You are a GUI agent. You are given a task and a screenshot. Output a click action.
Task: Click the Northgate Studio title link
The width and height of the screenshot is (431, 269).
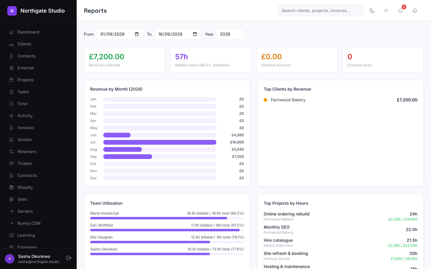42,11
